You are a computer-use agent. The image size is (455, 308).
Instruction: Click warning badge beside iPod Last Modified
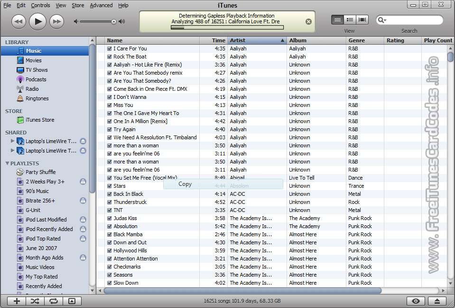pyautogui.click(x=83, y=220)
